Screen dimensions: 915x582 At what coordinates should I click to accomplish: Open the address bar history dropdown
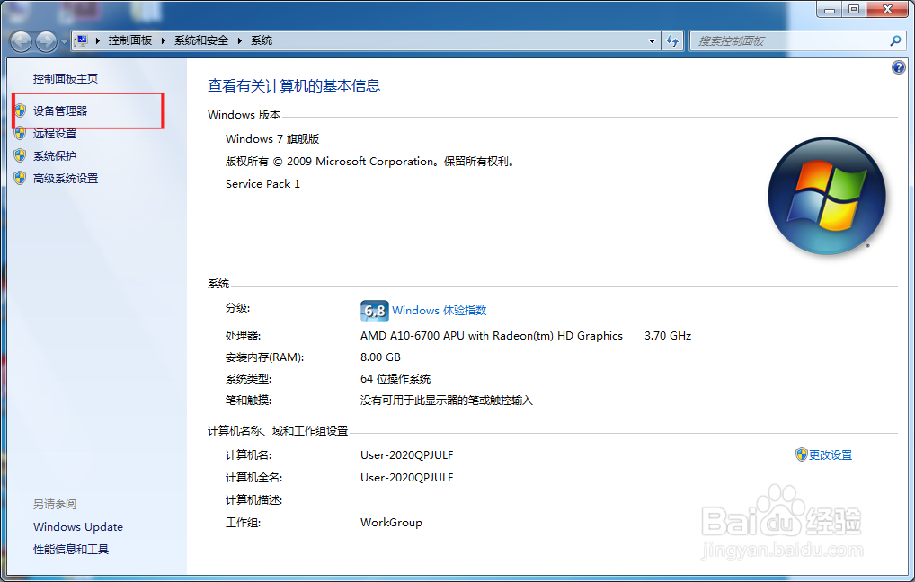(652, 40)
